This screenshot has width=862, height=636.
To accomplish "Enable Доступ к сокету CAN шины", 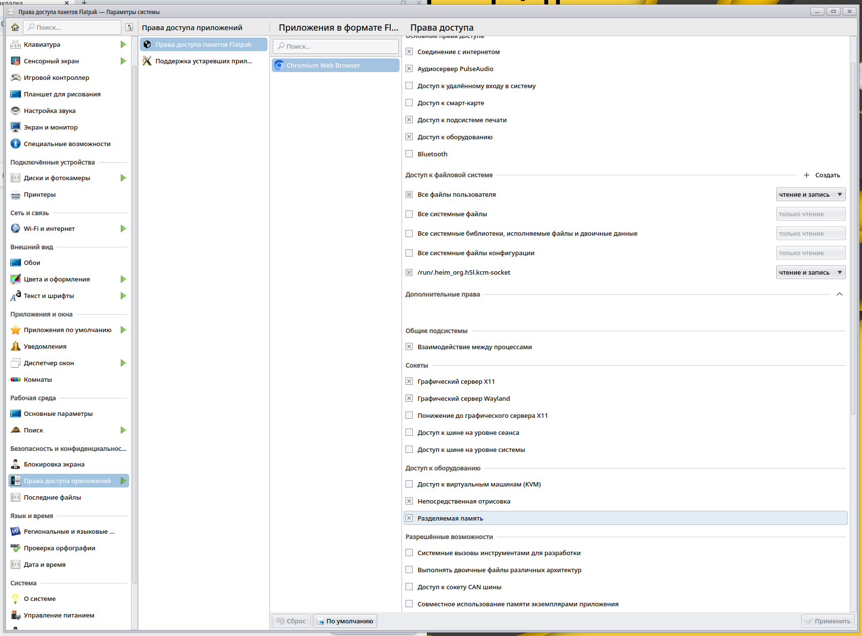I will click(x=409, y=587).
